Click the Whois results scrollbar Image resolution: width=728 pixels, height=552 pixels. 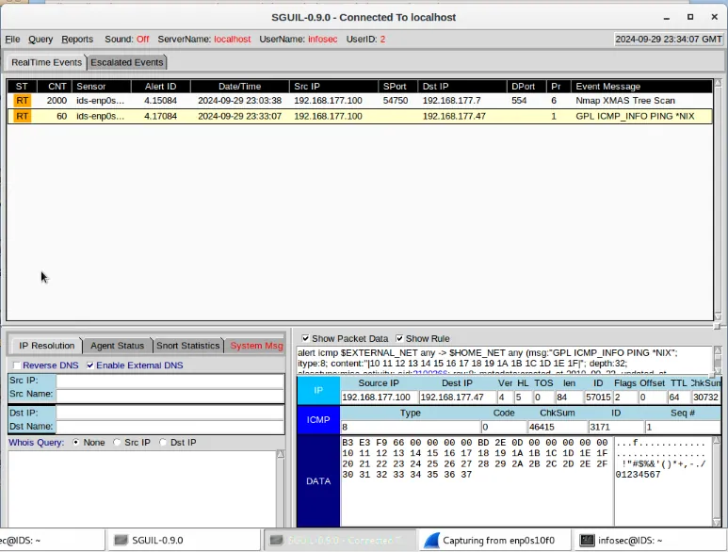click(x=281, y=488)
